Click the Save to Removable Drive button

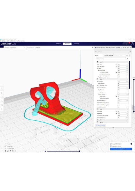(120, 149)
